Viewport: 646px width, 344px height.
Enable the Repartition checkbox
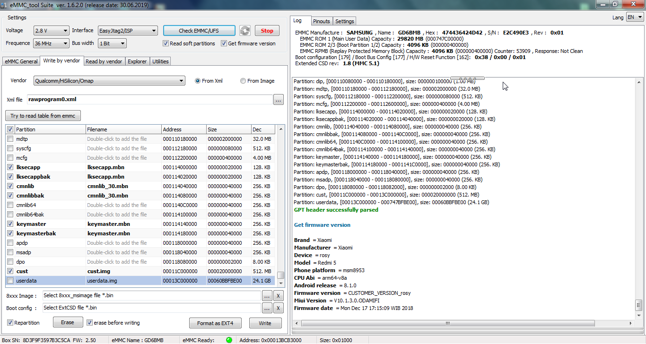10,323
